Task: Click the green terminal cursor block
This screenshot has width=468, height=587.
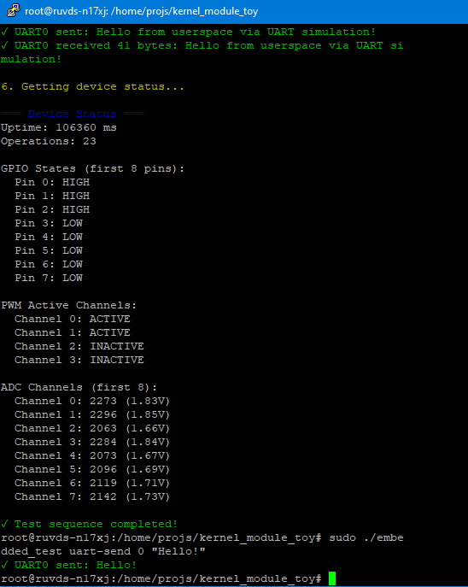Action: [332, 578]
